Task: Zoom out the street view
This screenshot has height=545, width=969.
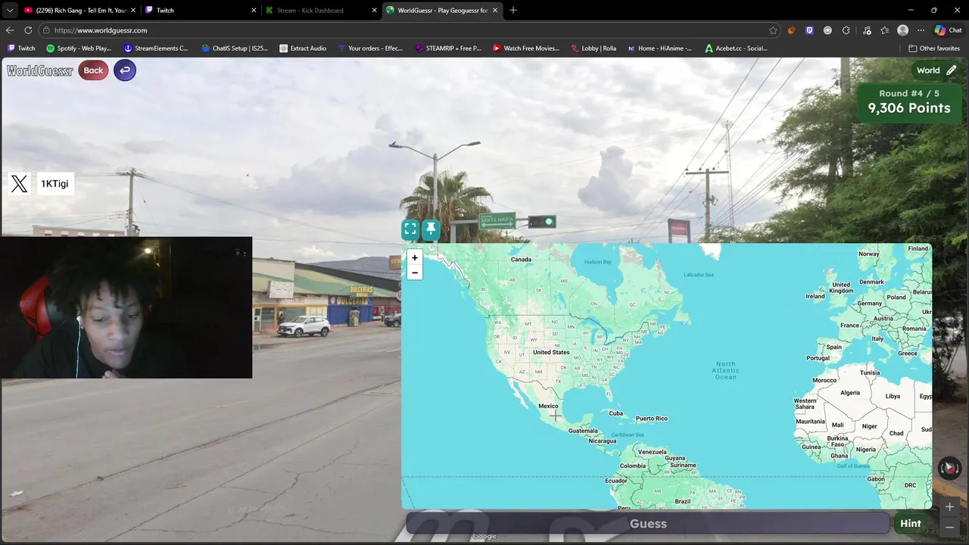Action: (949, 528)
